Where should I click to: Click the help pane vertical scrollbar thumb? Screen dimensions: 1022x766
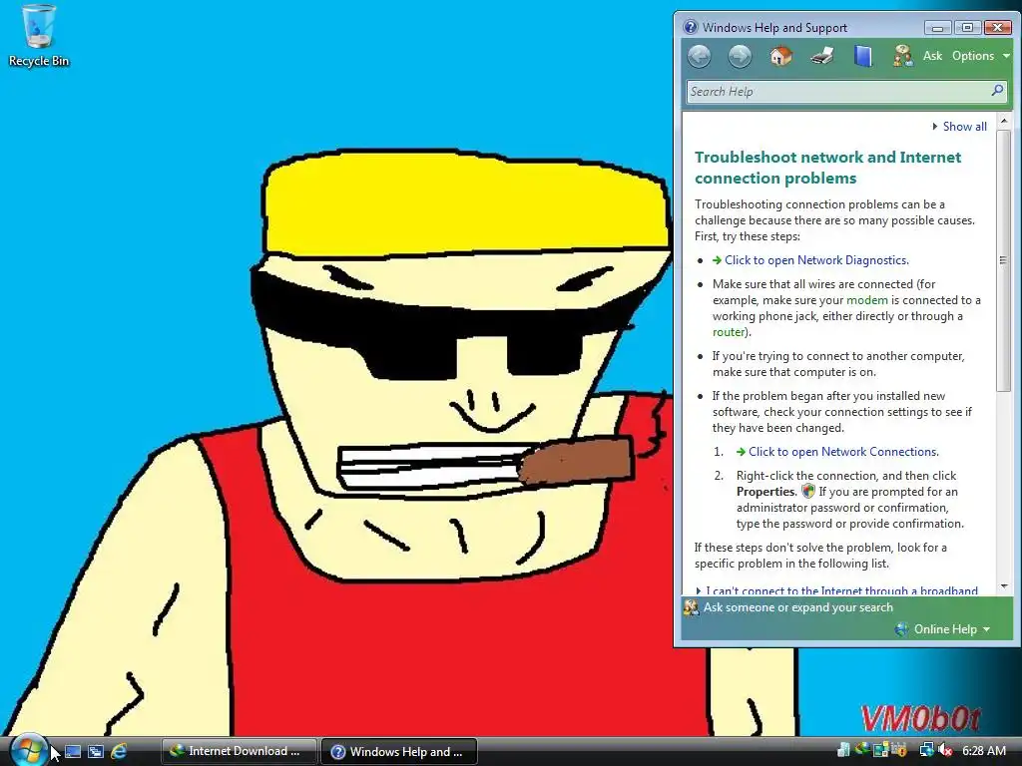(1004, 260)
